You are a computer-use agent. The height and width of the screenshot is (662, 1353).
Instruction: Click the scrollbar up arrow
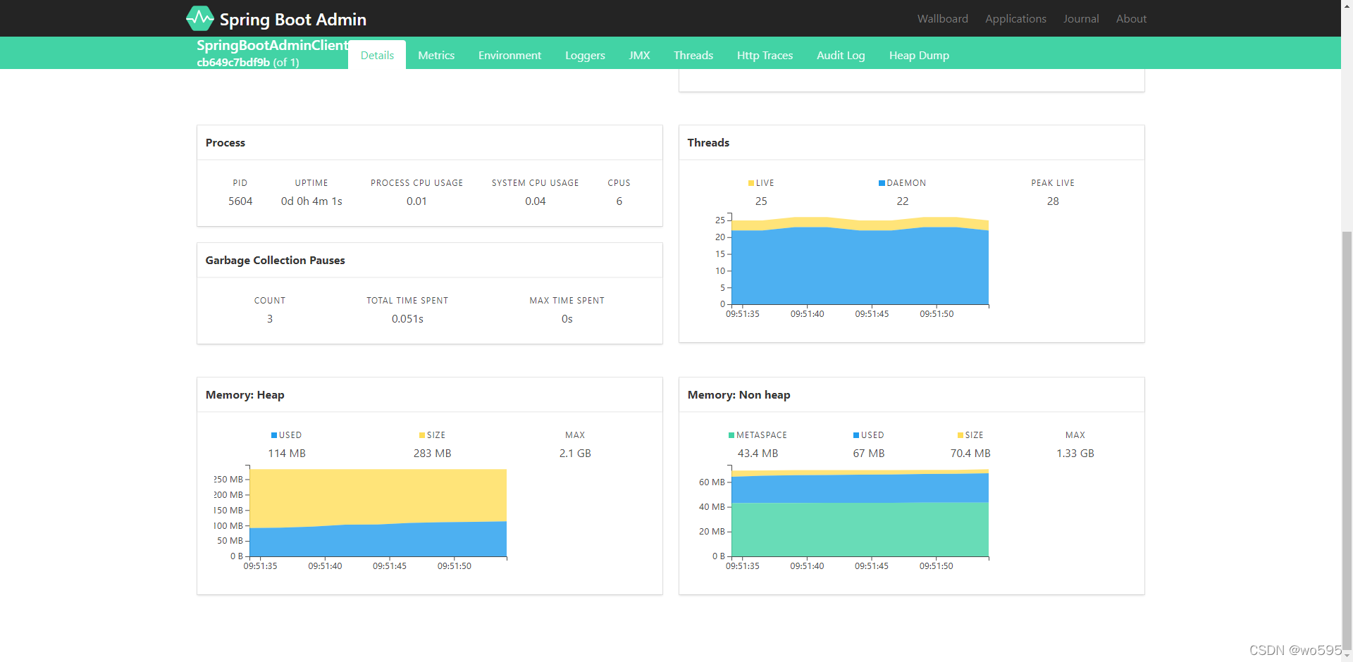point(1347,5)
